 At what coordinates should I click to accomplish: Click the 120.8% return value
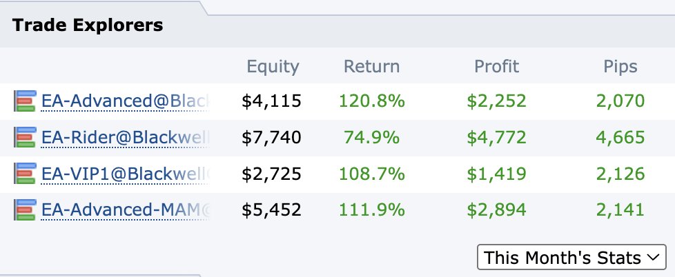[372, 101]
